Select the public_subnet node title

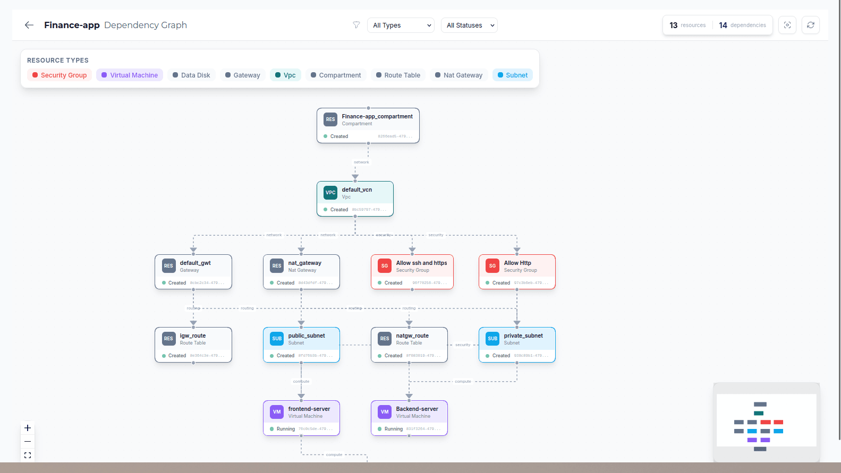tap(307, 336)
